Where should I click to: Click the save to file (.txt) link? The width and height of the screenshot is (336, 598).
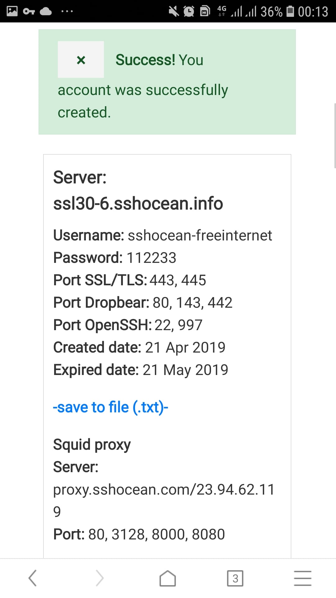110,407
